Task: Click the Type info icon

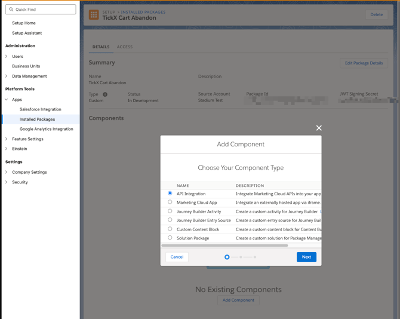Action: coord(105,94)
